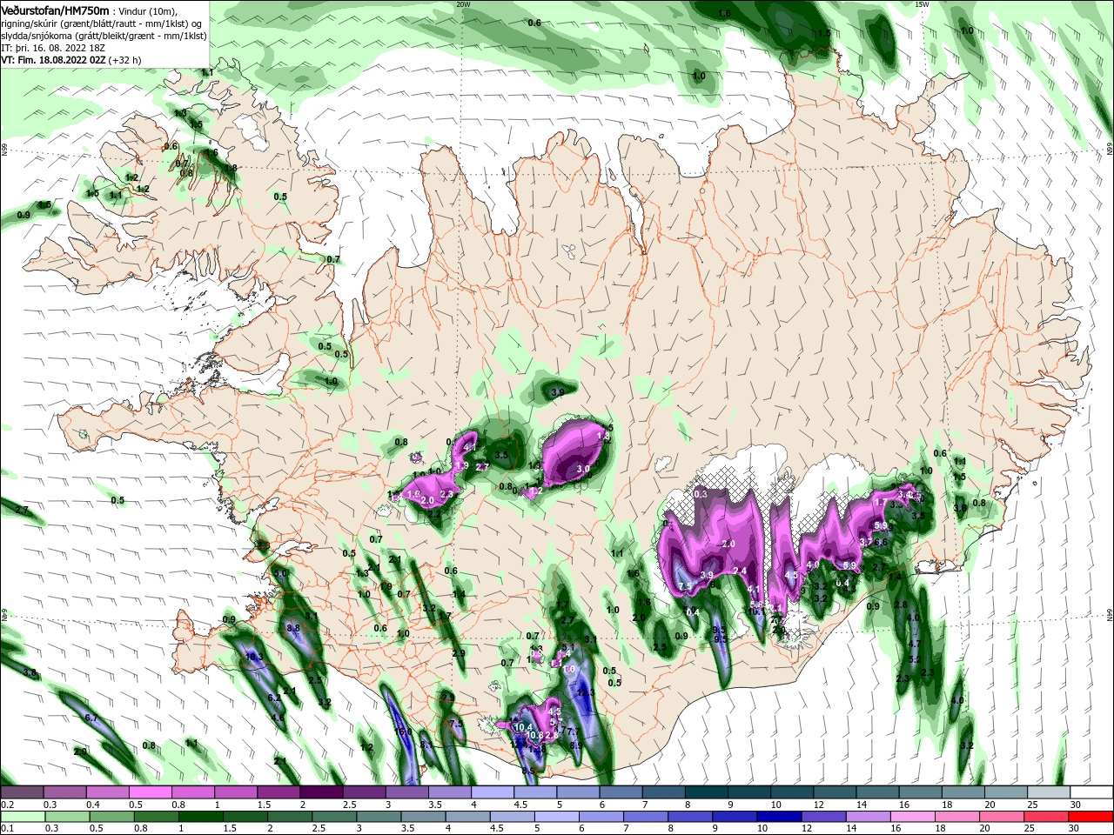Click the valid-time line VT: Fim. 18.08.2022 02Z
Viewport: 1114px width, 835px height.
pyautogui.click(x=54, y=60)
